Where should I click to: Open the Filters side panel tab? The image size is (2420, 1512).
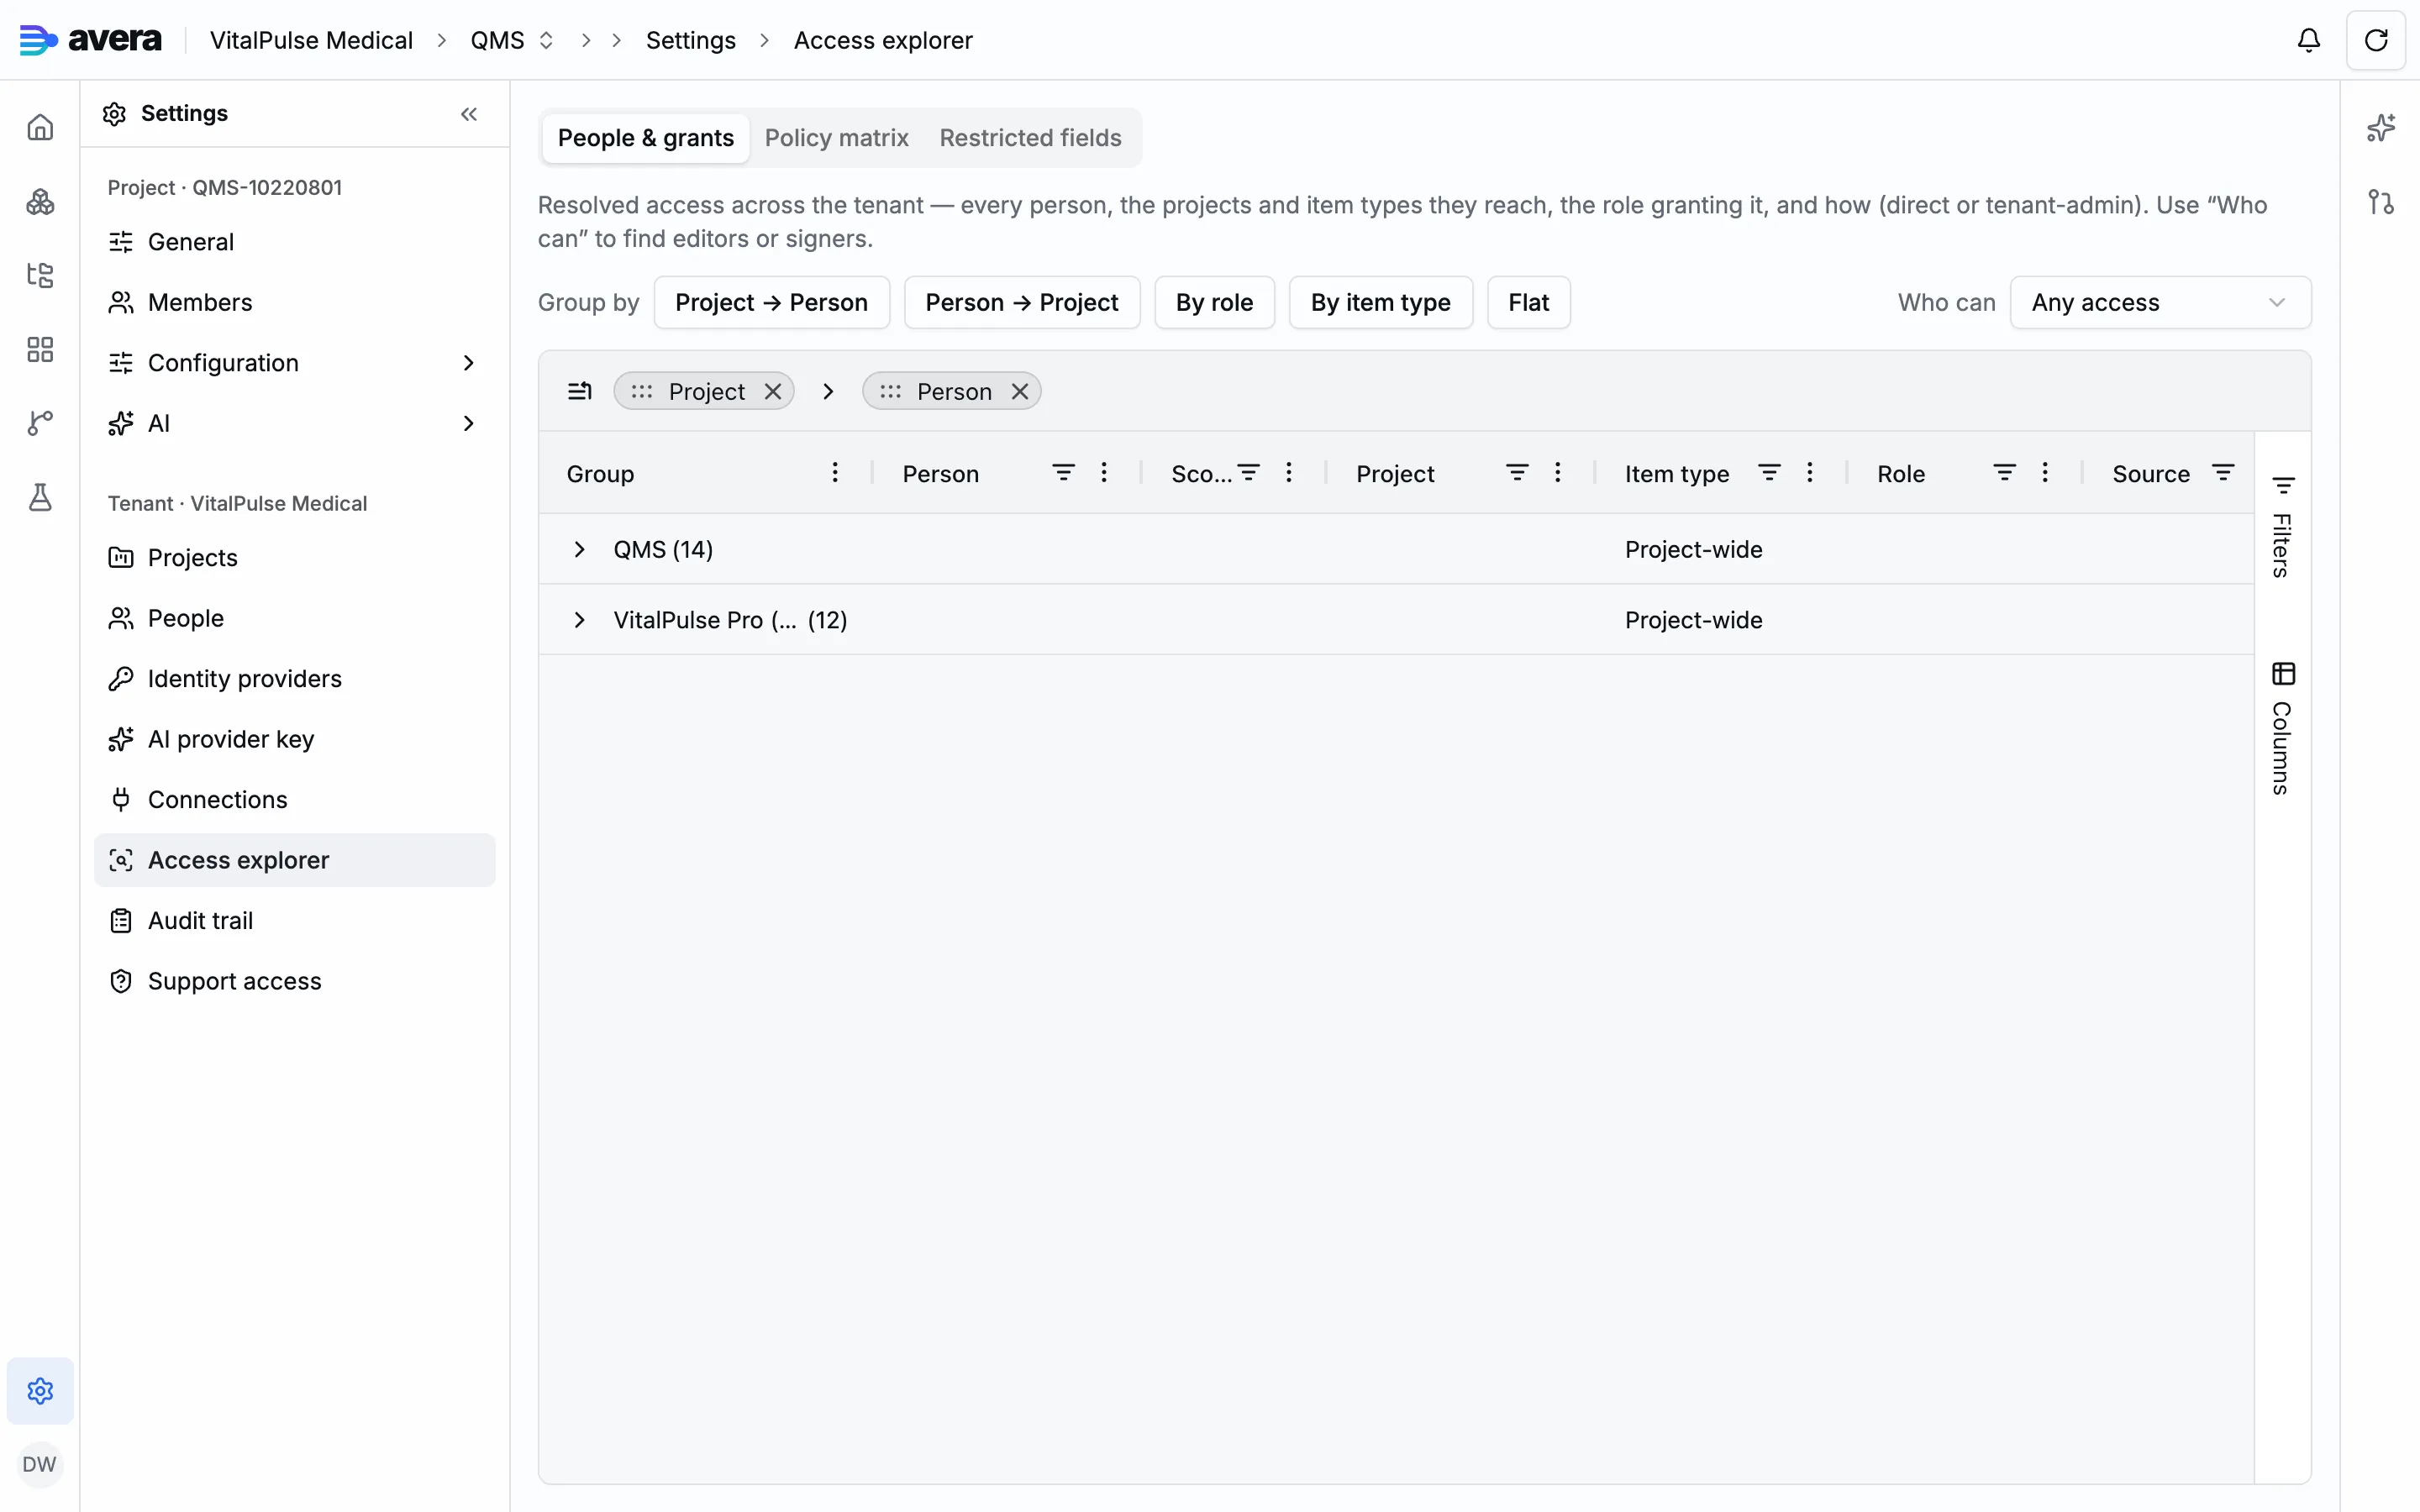pyautogui.click(x=2283, y=527)
